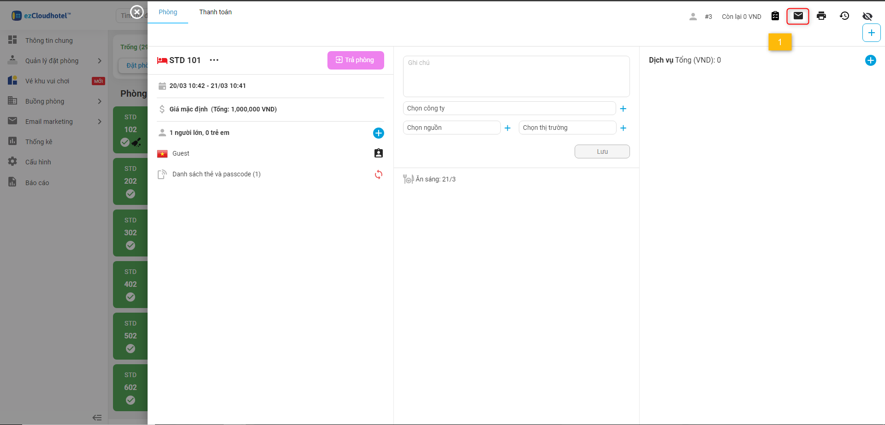Click the guest ID badge icon

pos(378,153)
